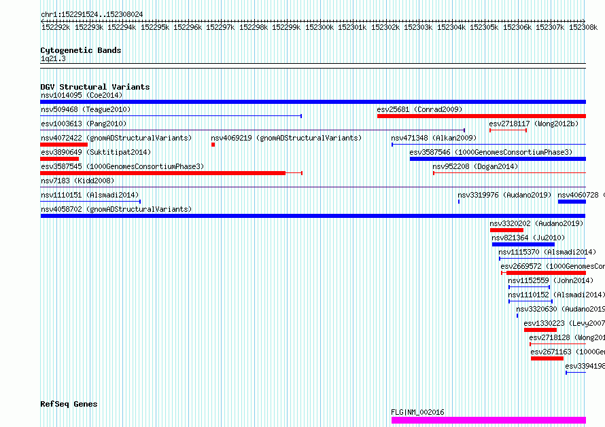The image size is (605, 427).
Task: Open esv1003613 (Pang2010) variant entry
Action: pos(84,124)
